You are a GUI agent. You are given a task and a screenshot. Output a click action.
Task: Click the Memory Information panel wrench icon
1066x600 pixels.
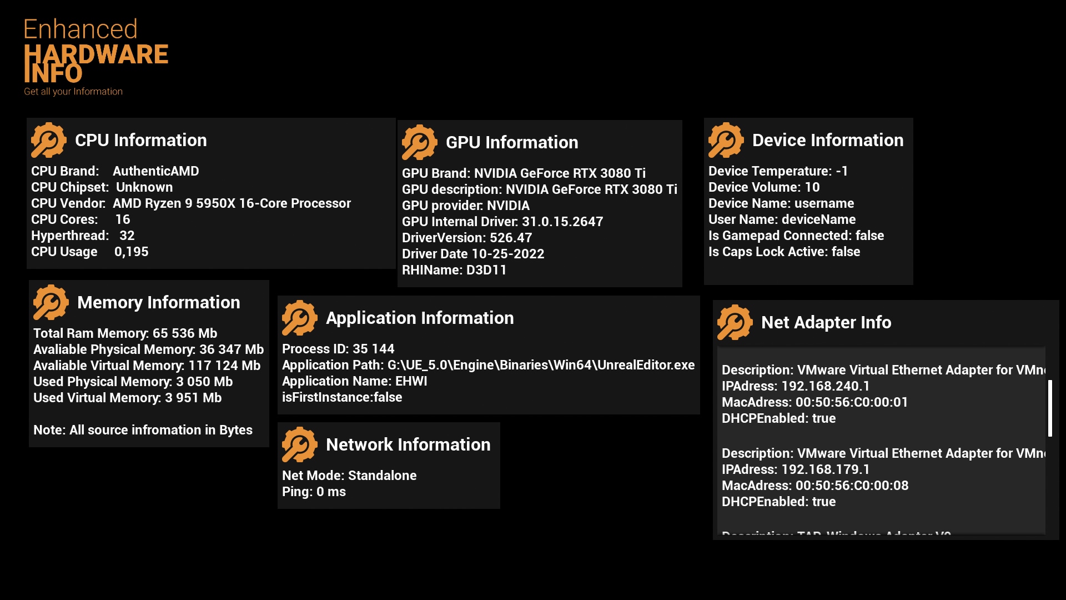(51, 303)
